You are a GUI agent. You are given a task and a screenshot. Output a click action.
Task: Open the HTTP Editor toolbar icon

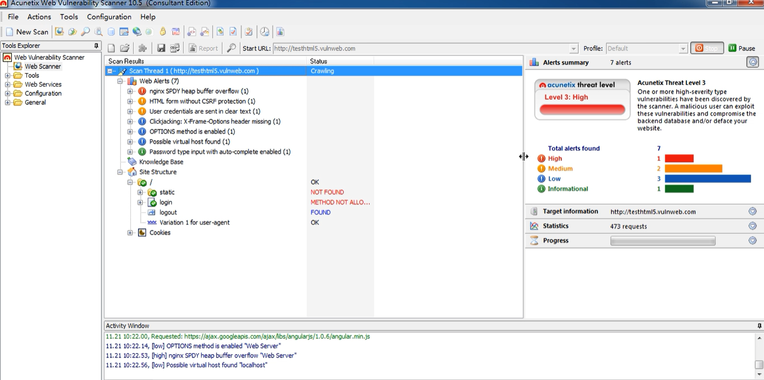124,32
